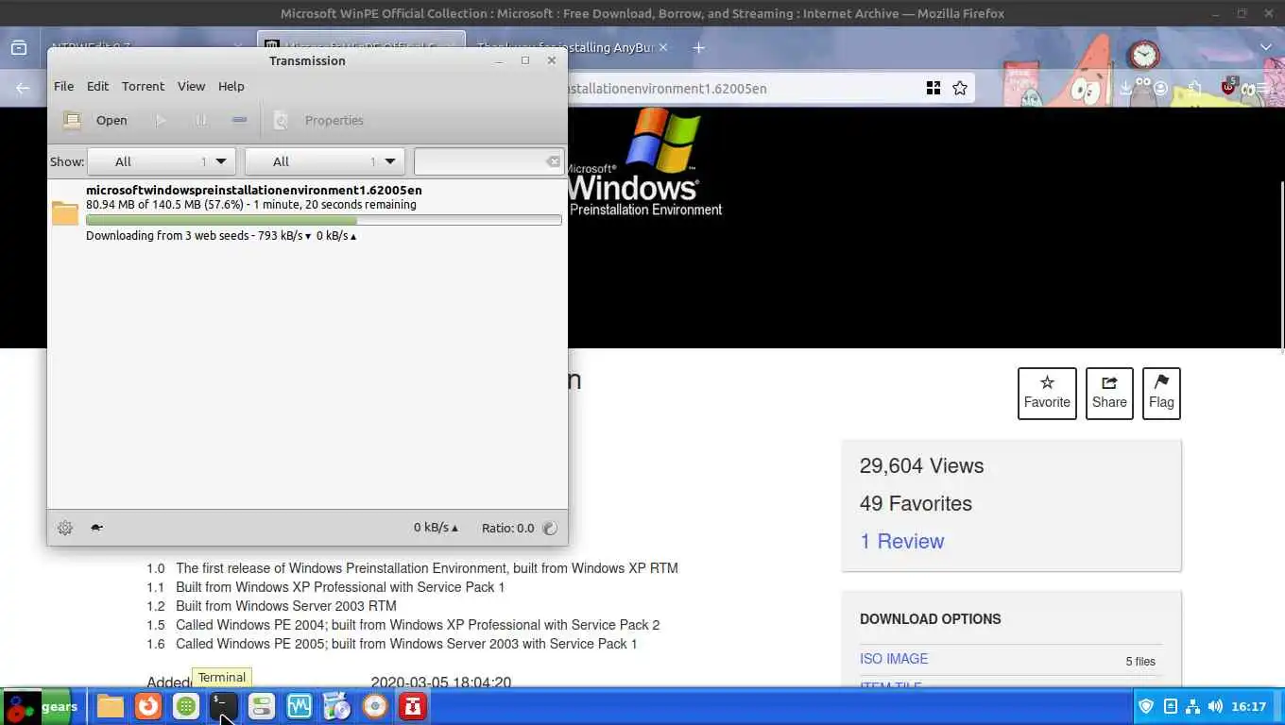Open the green app grid icon in taskbar
The height and width of the screenshot is (725, 1285).
click(186, 706)
